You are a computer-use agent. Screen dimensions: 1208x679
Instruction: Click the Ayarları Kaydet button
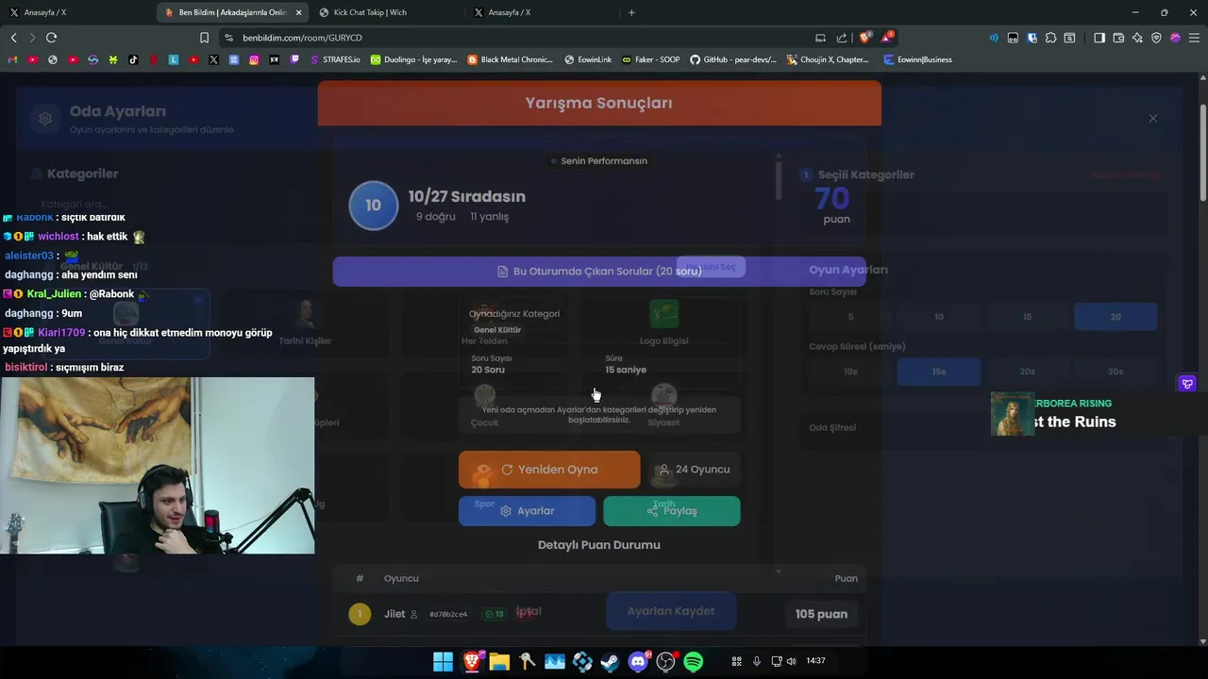pos(671,611)
